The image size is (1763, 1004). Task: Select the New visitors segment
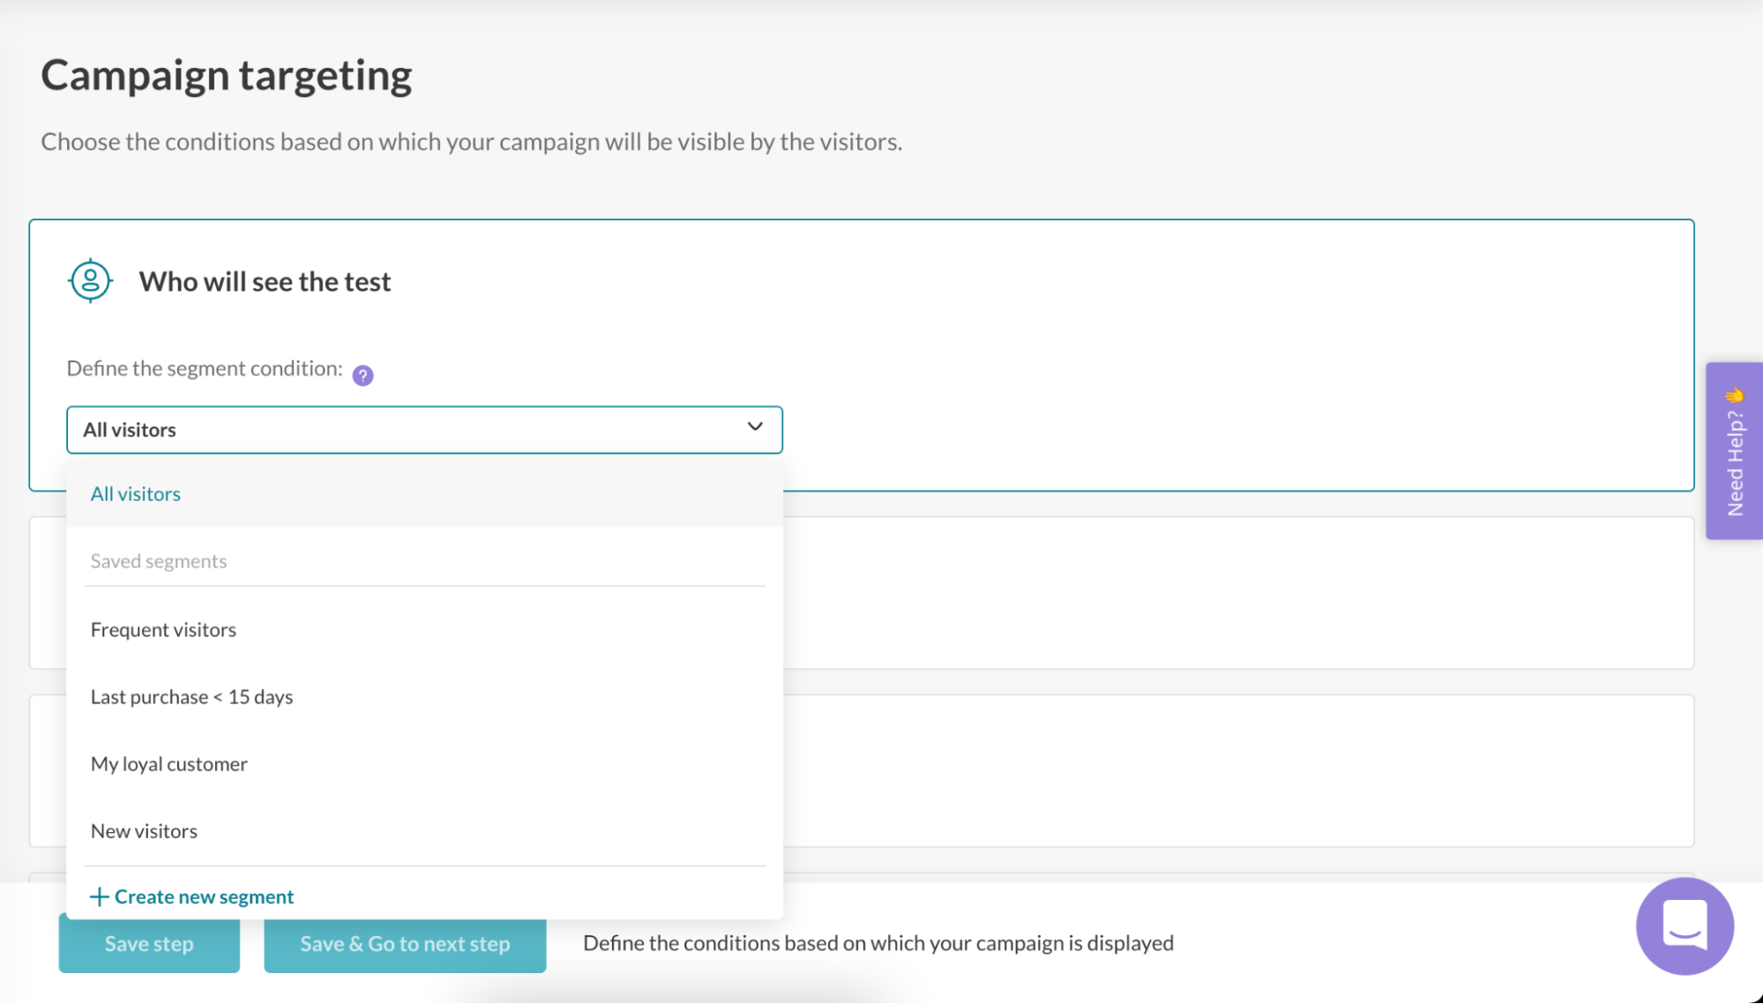(424, 830)
